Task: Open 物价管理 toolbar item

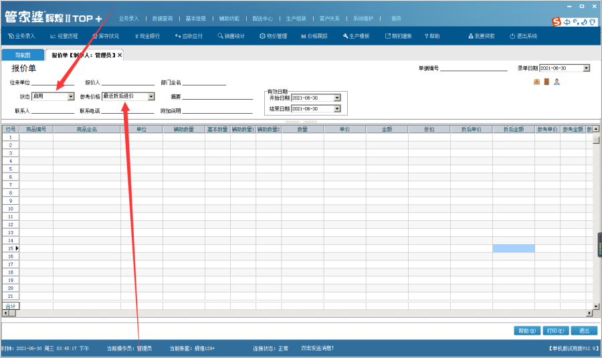Action: 273,35
